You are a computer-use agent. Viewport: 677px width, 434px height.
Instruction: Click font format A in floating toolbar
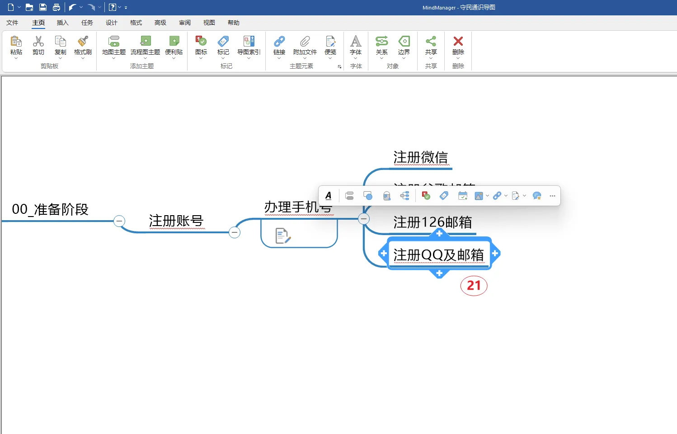click(x=329, y=196)
